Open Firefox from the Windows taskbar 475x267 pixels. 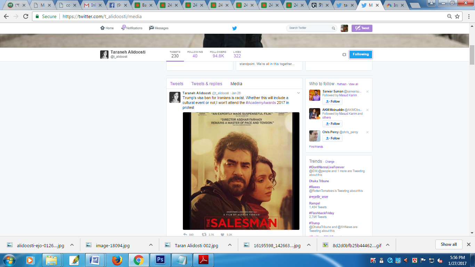(x=117, y=260)
